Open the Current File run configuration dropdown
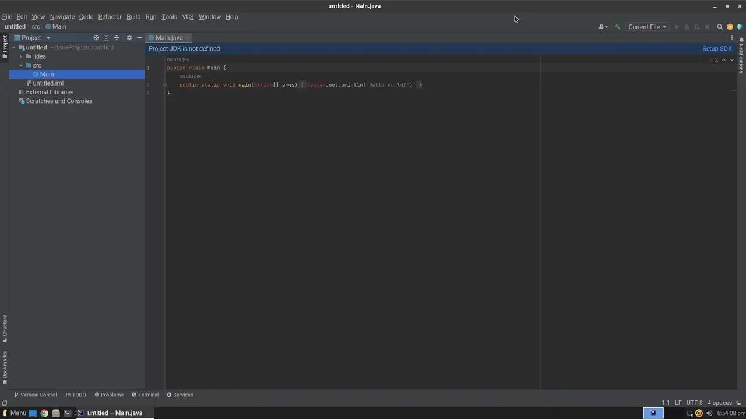Screen dimensions: 746x419 tap(646, 27)
